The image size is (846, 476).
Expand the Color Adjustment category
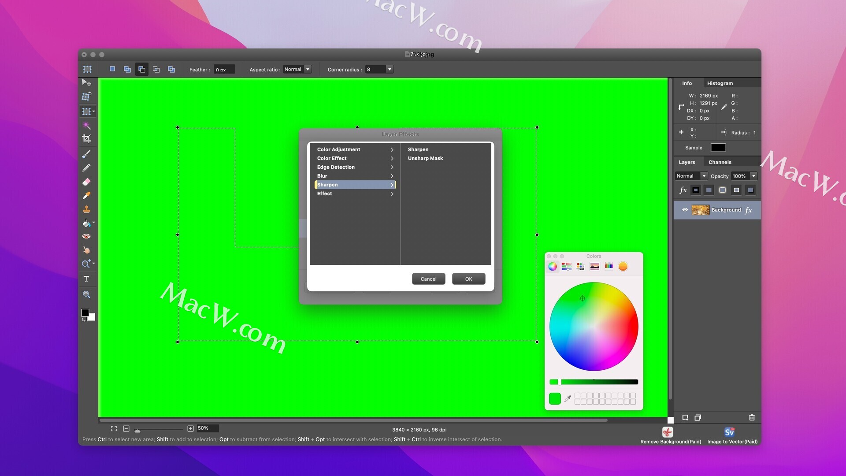click(x=355, y=149)
